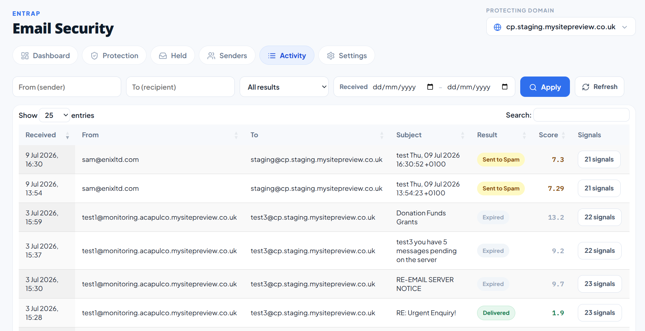This screenshot has width=645, height=331.
Task: Sort table by To column
Action: [317, 135]
